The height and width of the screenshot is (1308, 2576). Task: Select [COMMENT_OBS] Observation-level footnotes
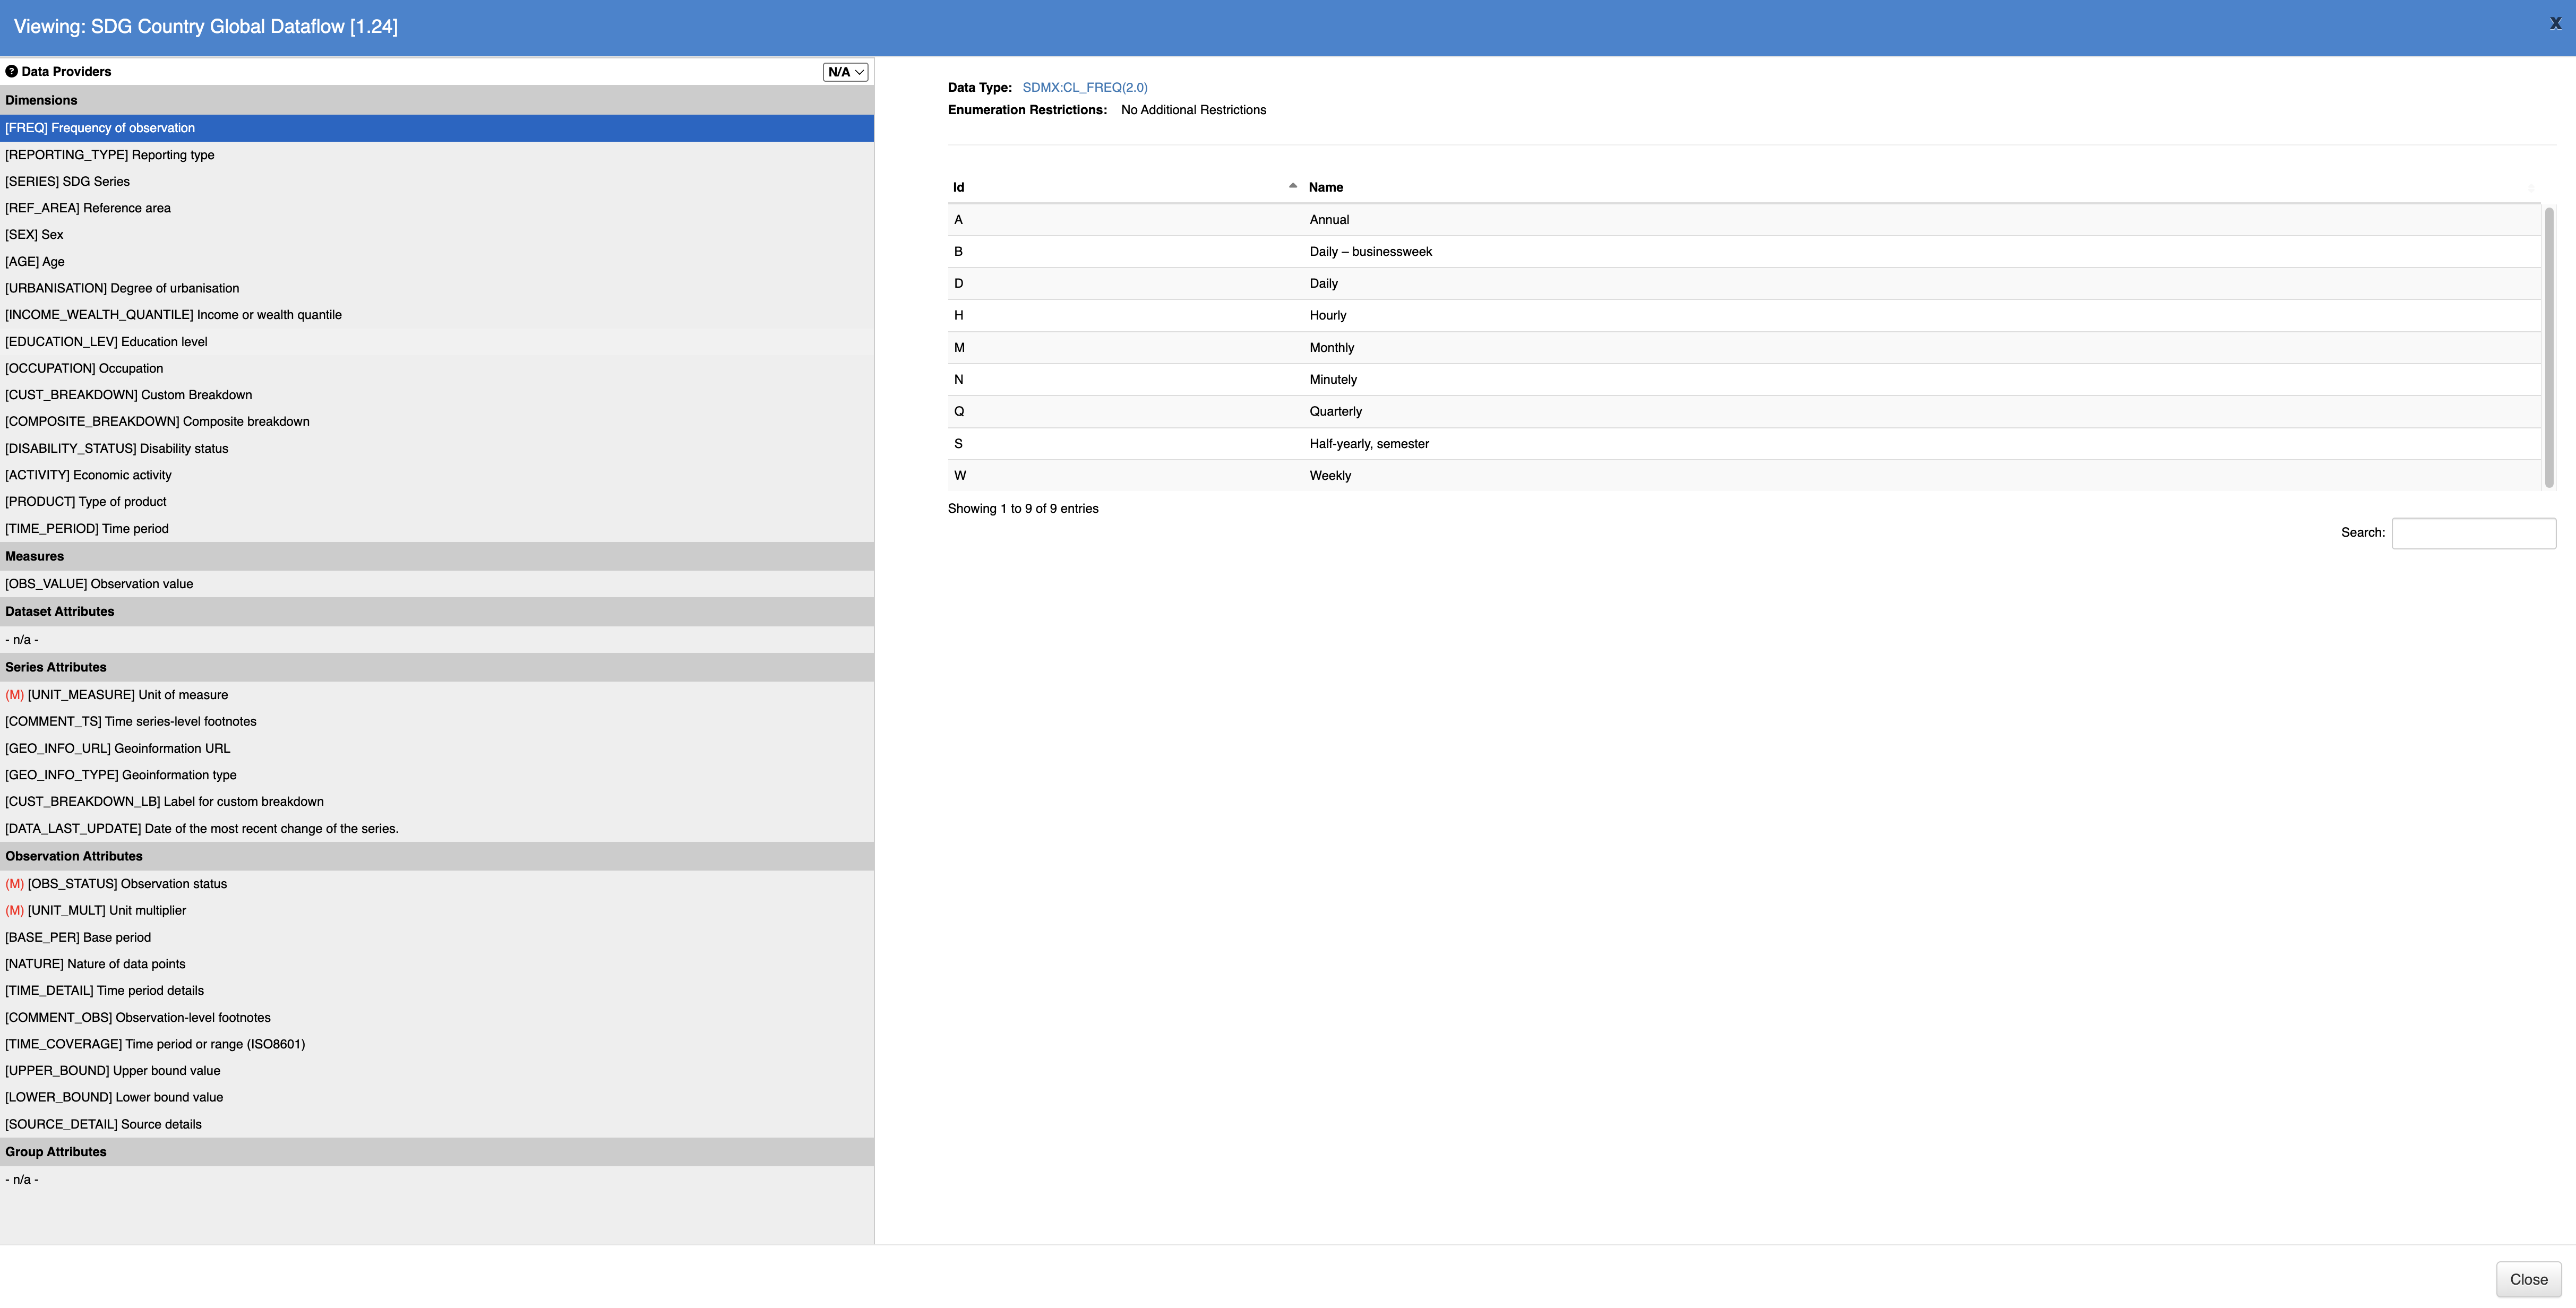(x=437, y=1017)
